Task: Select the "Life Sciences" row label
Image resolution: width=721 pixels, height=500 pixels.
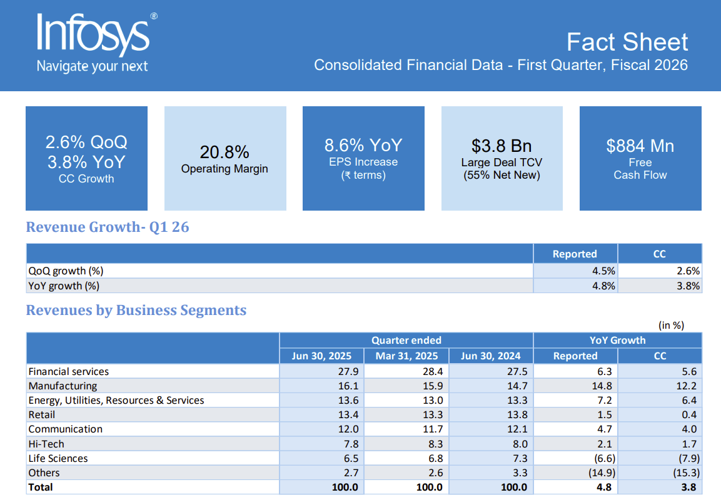Action: coord(58,458)
